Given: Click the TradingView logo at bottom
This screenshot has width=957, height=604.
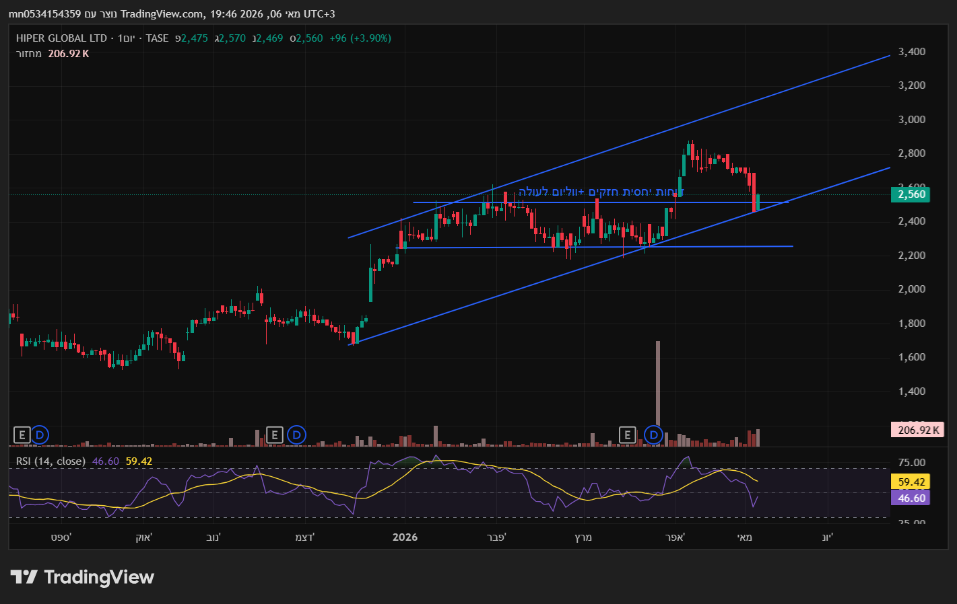Looking at the screenshot, I should 82,577.
